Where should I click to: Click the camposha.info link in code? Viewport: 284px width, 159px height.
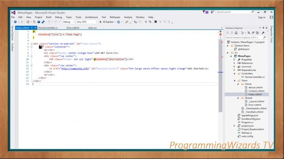tap(75, 68)
